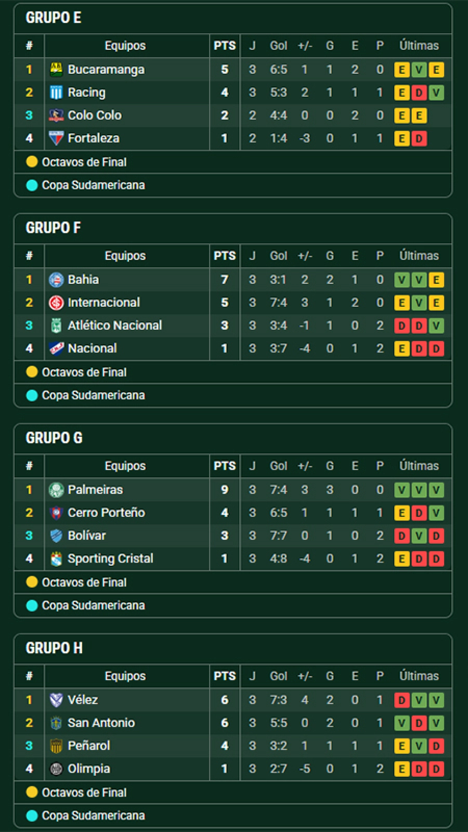Select the GRUPO G table heading
468x832 pixels.
point(54,438)
